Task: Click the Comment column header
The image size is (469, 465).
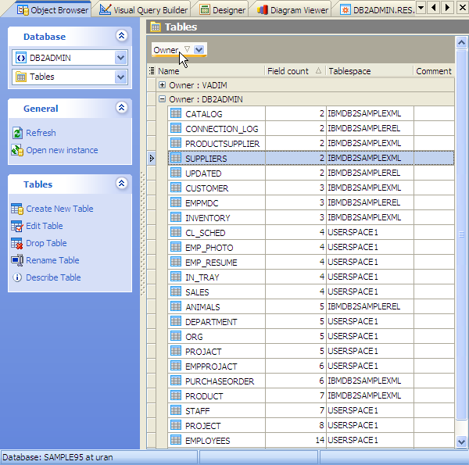Action: [434, 71]
